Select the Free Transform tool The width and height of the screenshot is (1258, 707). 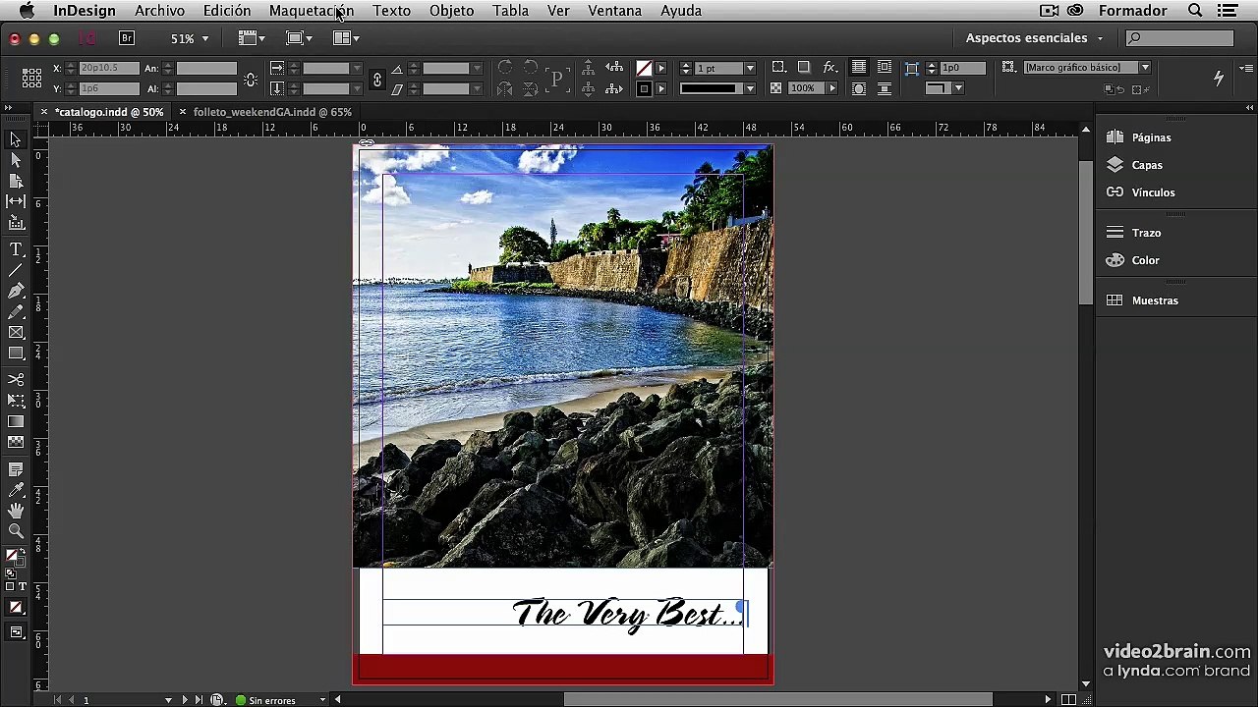point(16,401)
